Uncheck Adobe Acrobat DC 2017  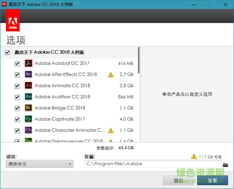tap(17, 64)
